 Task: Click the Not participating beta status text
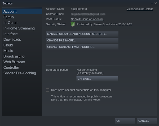tap(87, 70)
